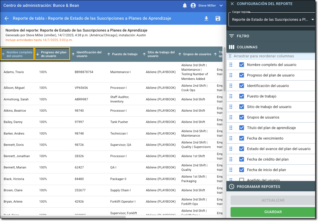Click the Reporte de tabla breadcrumb link
This screenshot has height=221, width=318.
click(x=28, y=18)
